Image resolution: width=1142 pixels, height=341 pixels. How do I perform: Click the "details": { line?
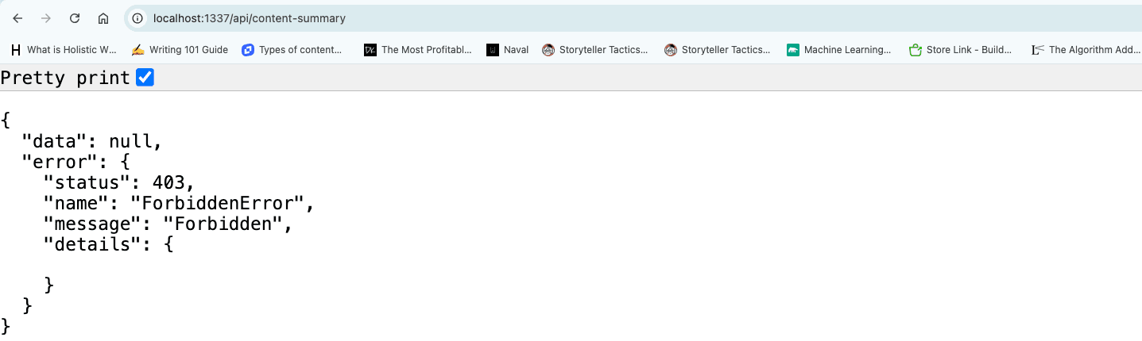point(108,244)
